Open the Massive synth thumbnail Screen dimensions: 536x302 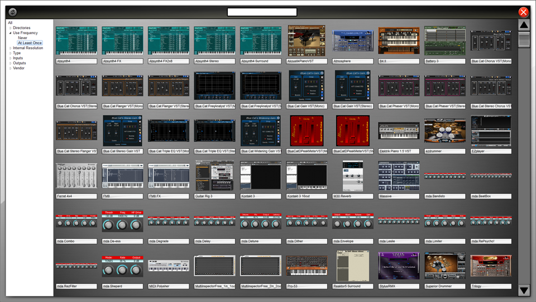(399, 176)
